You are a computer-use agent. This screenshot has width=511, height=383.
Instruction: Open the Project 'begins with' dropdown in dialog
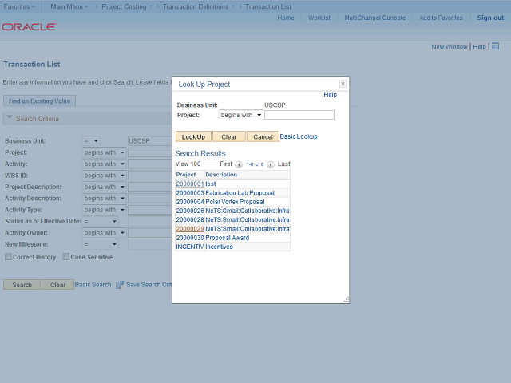(241, 115)
